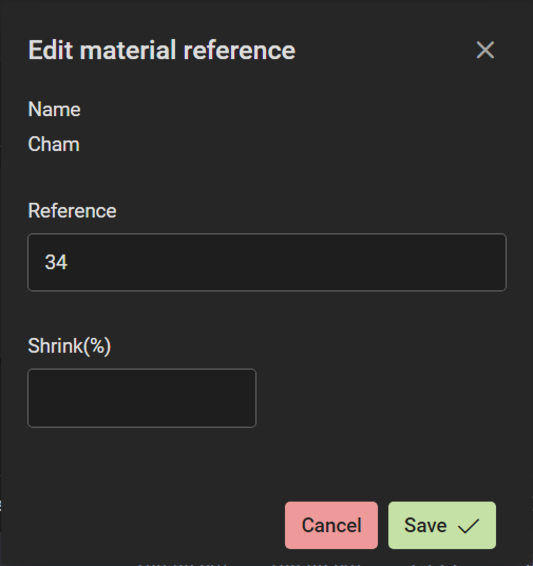This screenshot has height=566, width=533.
Task: Click the blurred background strip below dialog
Action: pos(264,563)
